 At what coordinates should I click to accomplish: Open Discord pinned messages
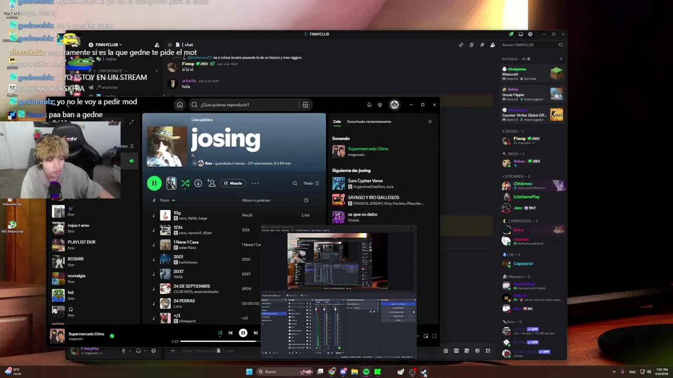coord(482,45)
